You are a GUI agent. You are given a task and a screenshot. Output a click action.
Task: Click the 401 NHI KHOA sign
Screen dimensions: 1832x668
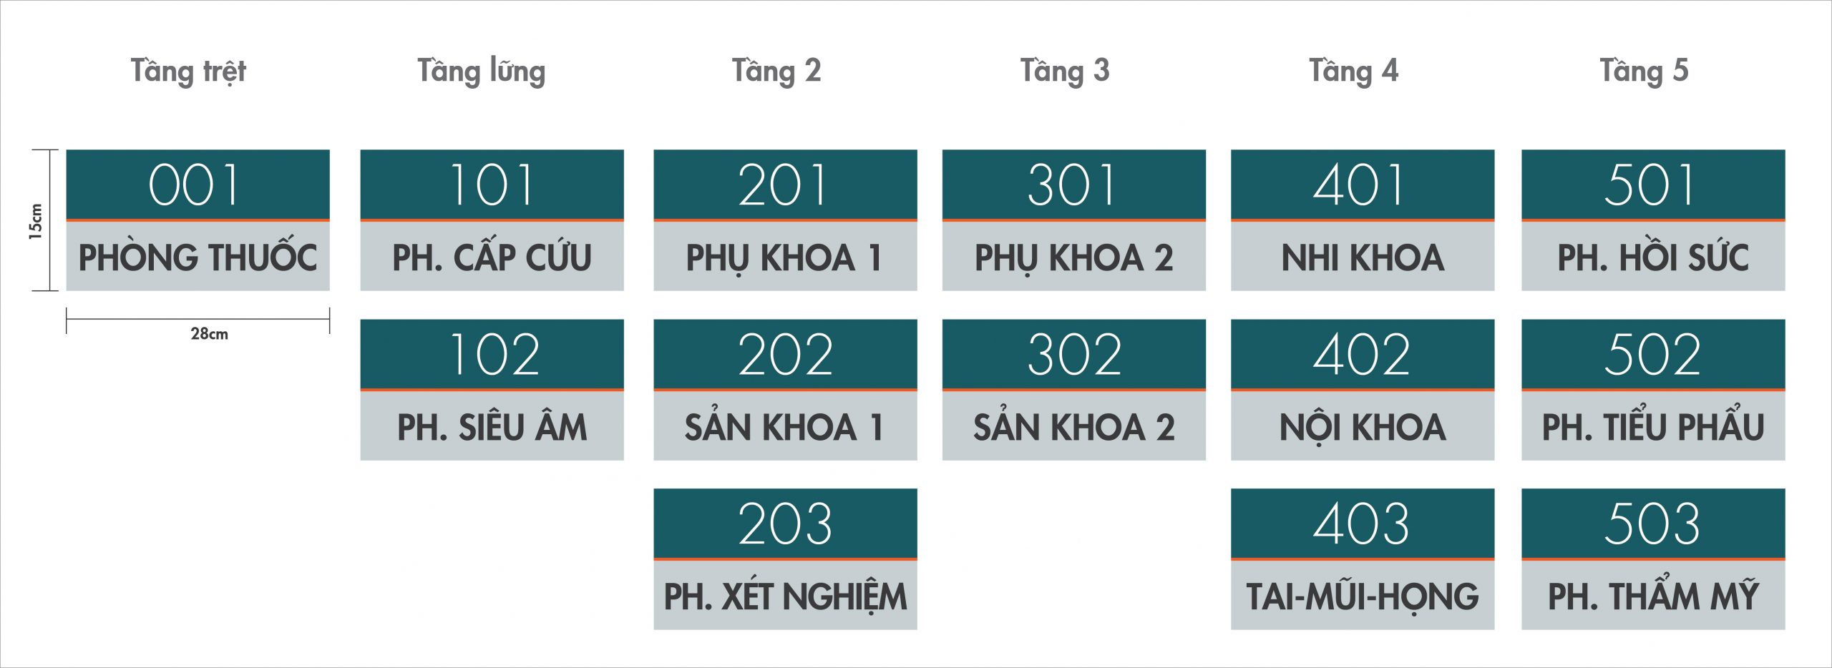pyautogui.click(x=1363, y=220)
